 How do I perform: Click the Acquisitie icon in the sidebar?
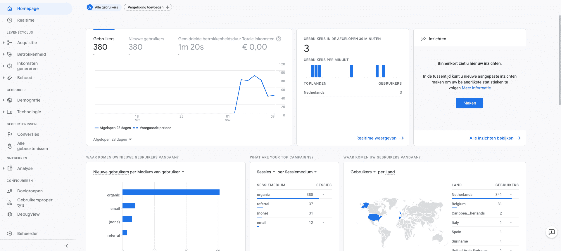pyautogui.click(x=10, y=43)
